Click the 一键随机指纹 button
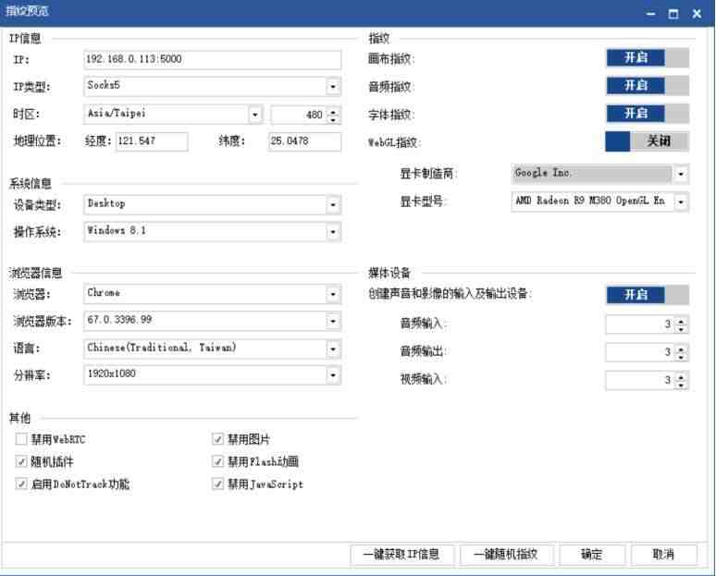The height and width of the screenshot is (576, 716). click(x=506, y=555)
